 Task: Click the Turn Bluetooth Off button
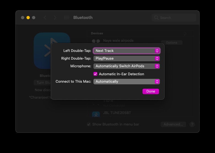[x=42, y=82]
